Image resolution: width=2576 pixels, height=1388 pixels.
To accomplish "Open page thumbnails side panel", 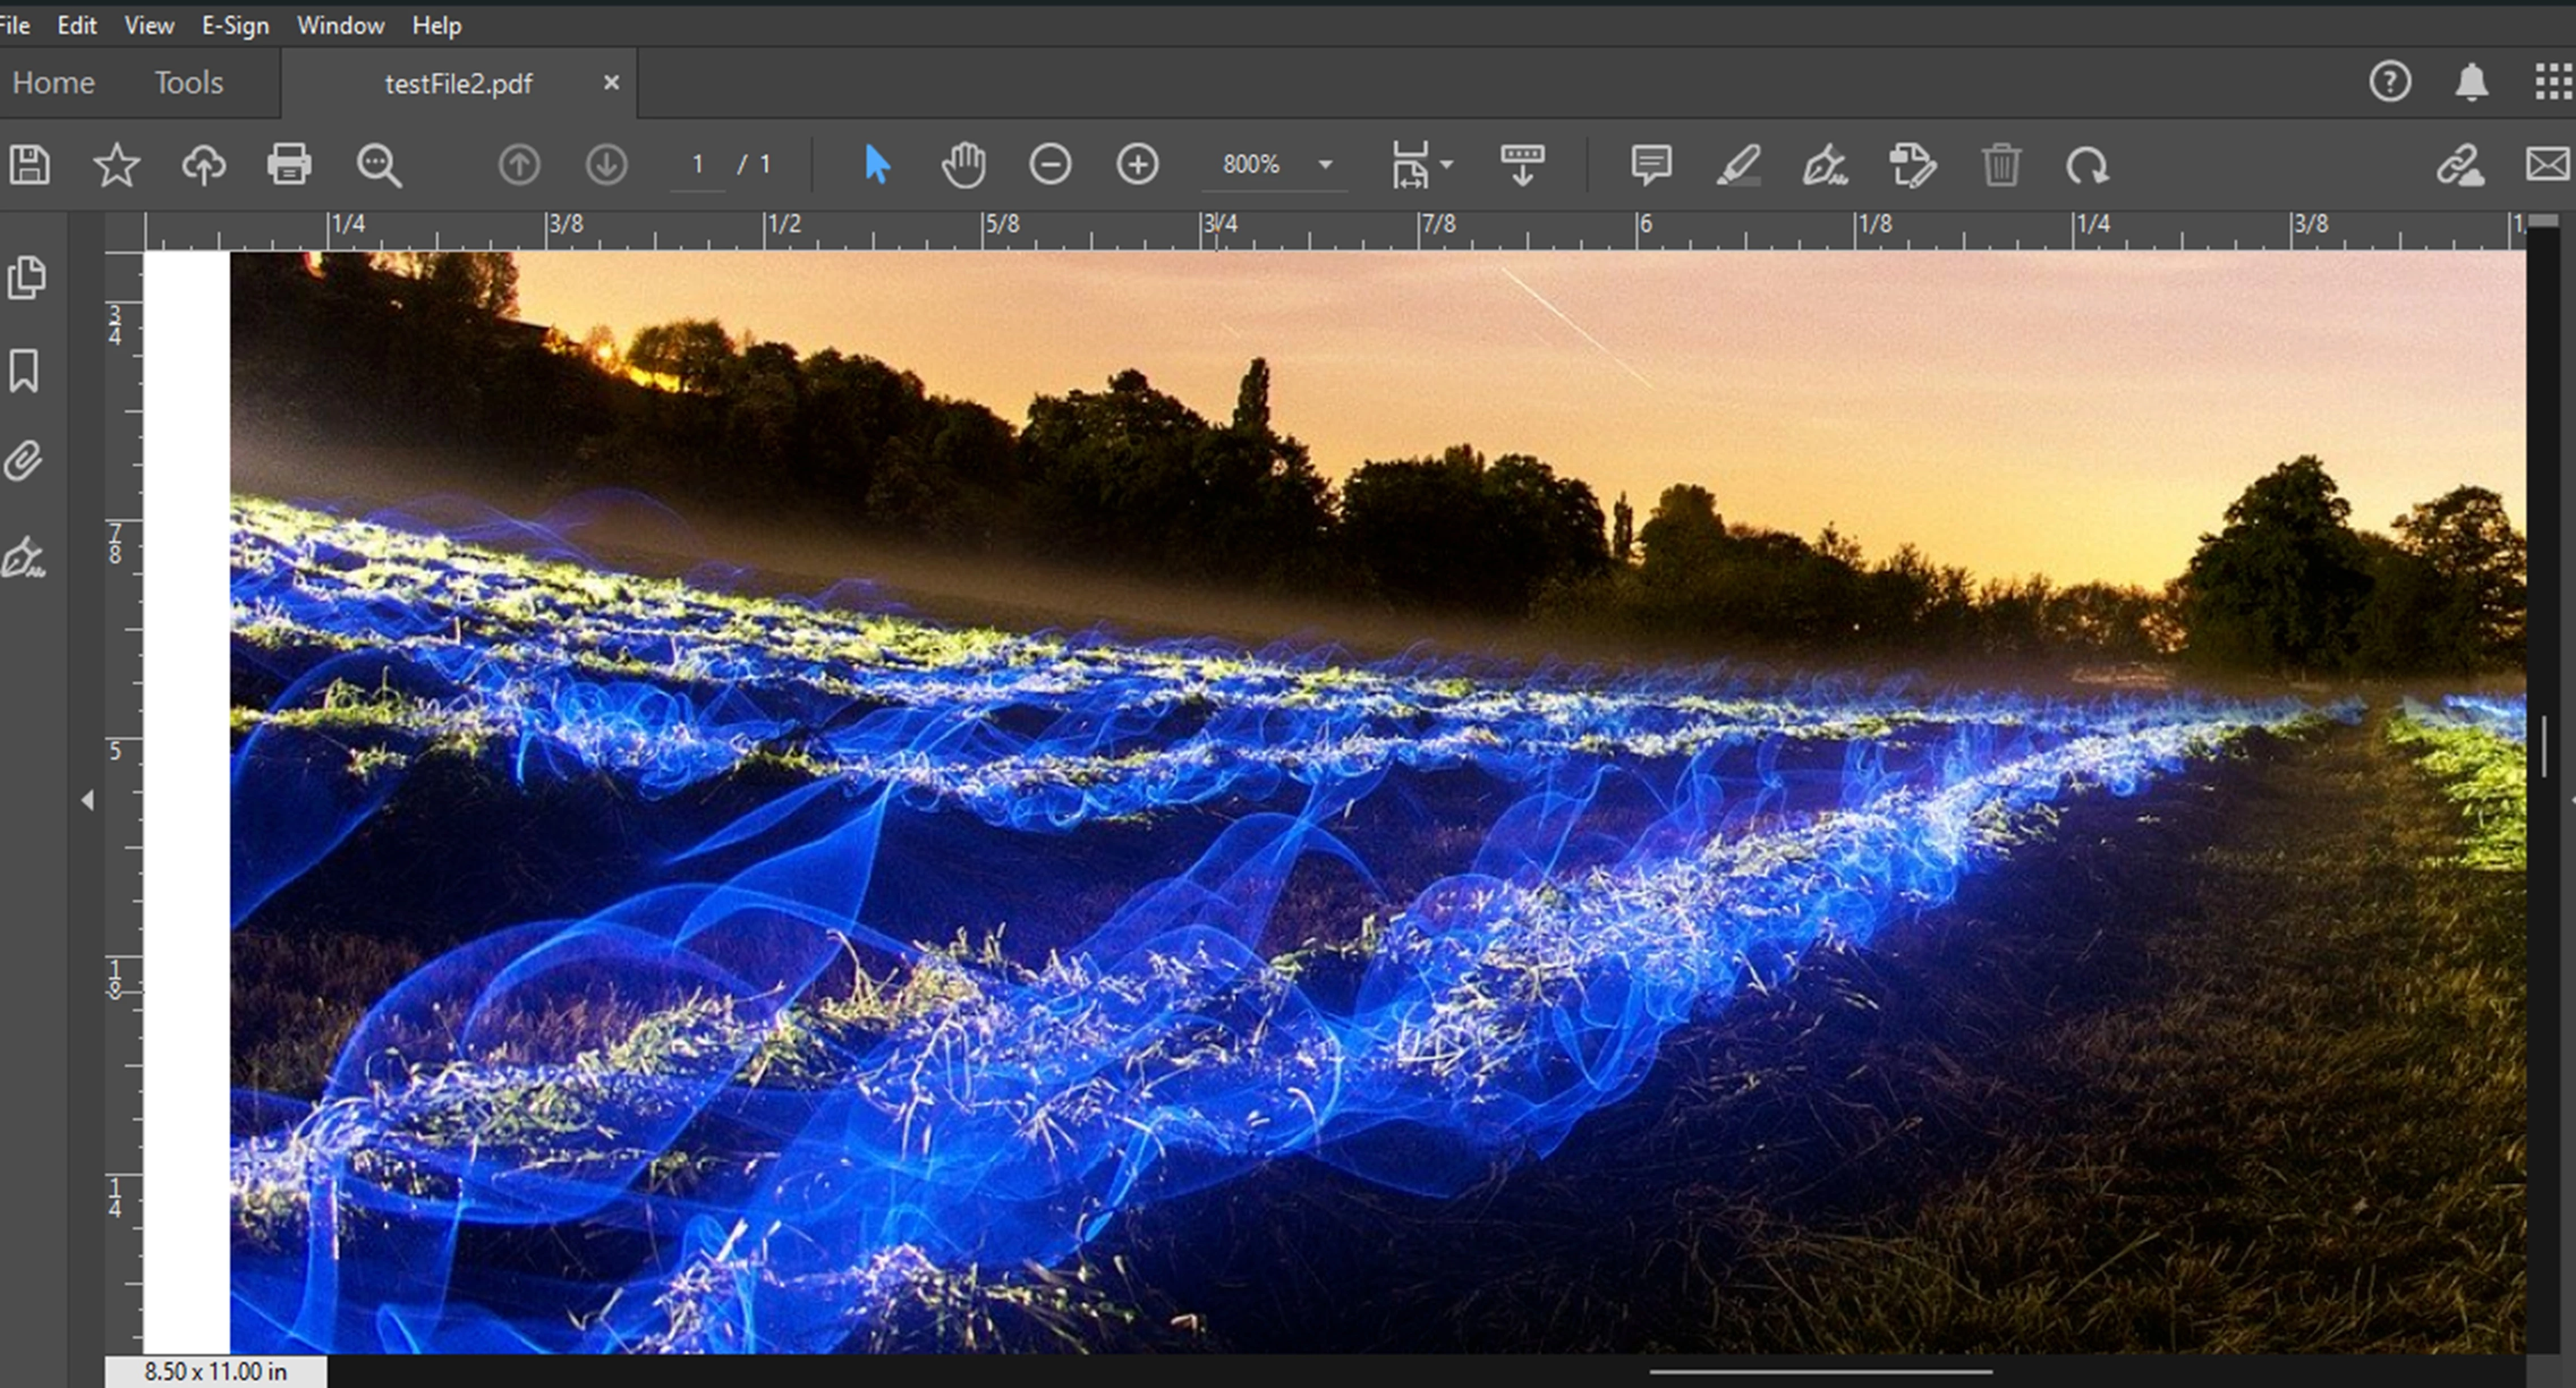I will click(26, 278).
